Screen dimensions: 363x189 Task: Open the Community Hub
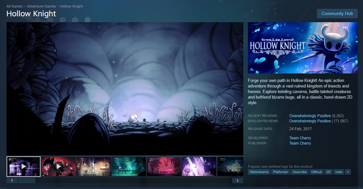[x=337, y=14]
